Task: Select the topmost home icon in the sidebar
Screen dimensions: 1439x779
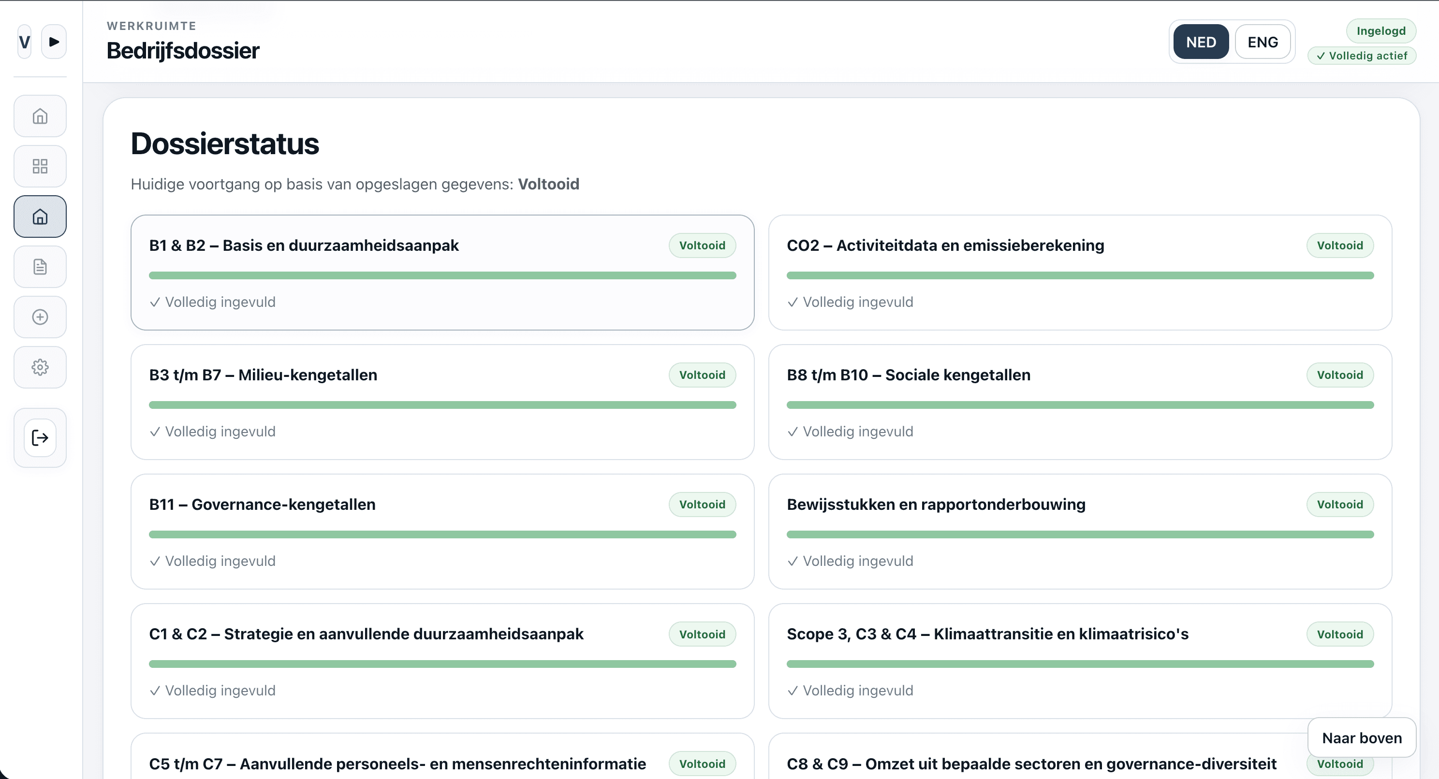Action: (x=40, y=115)
